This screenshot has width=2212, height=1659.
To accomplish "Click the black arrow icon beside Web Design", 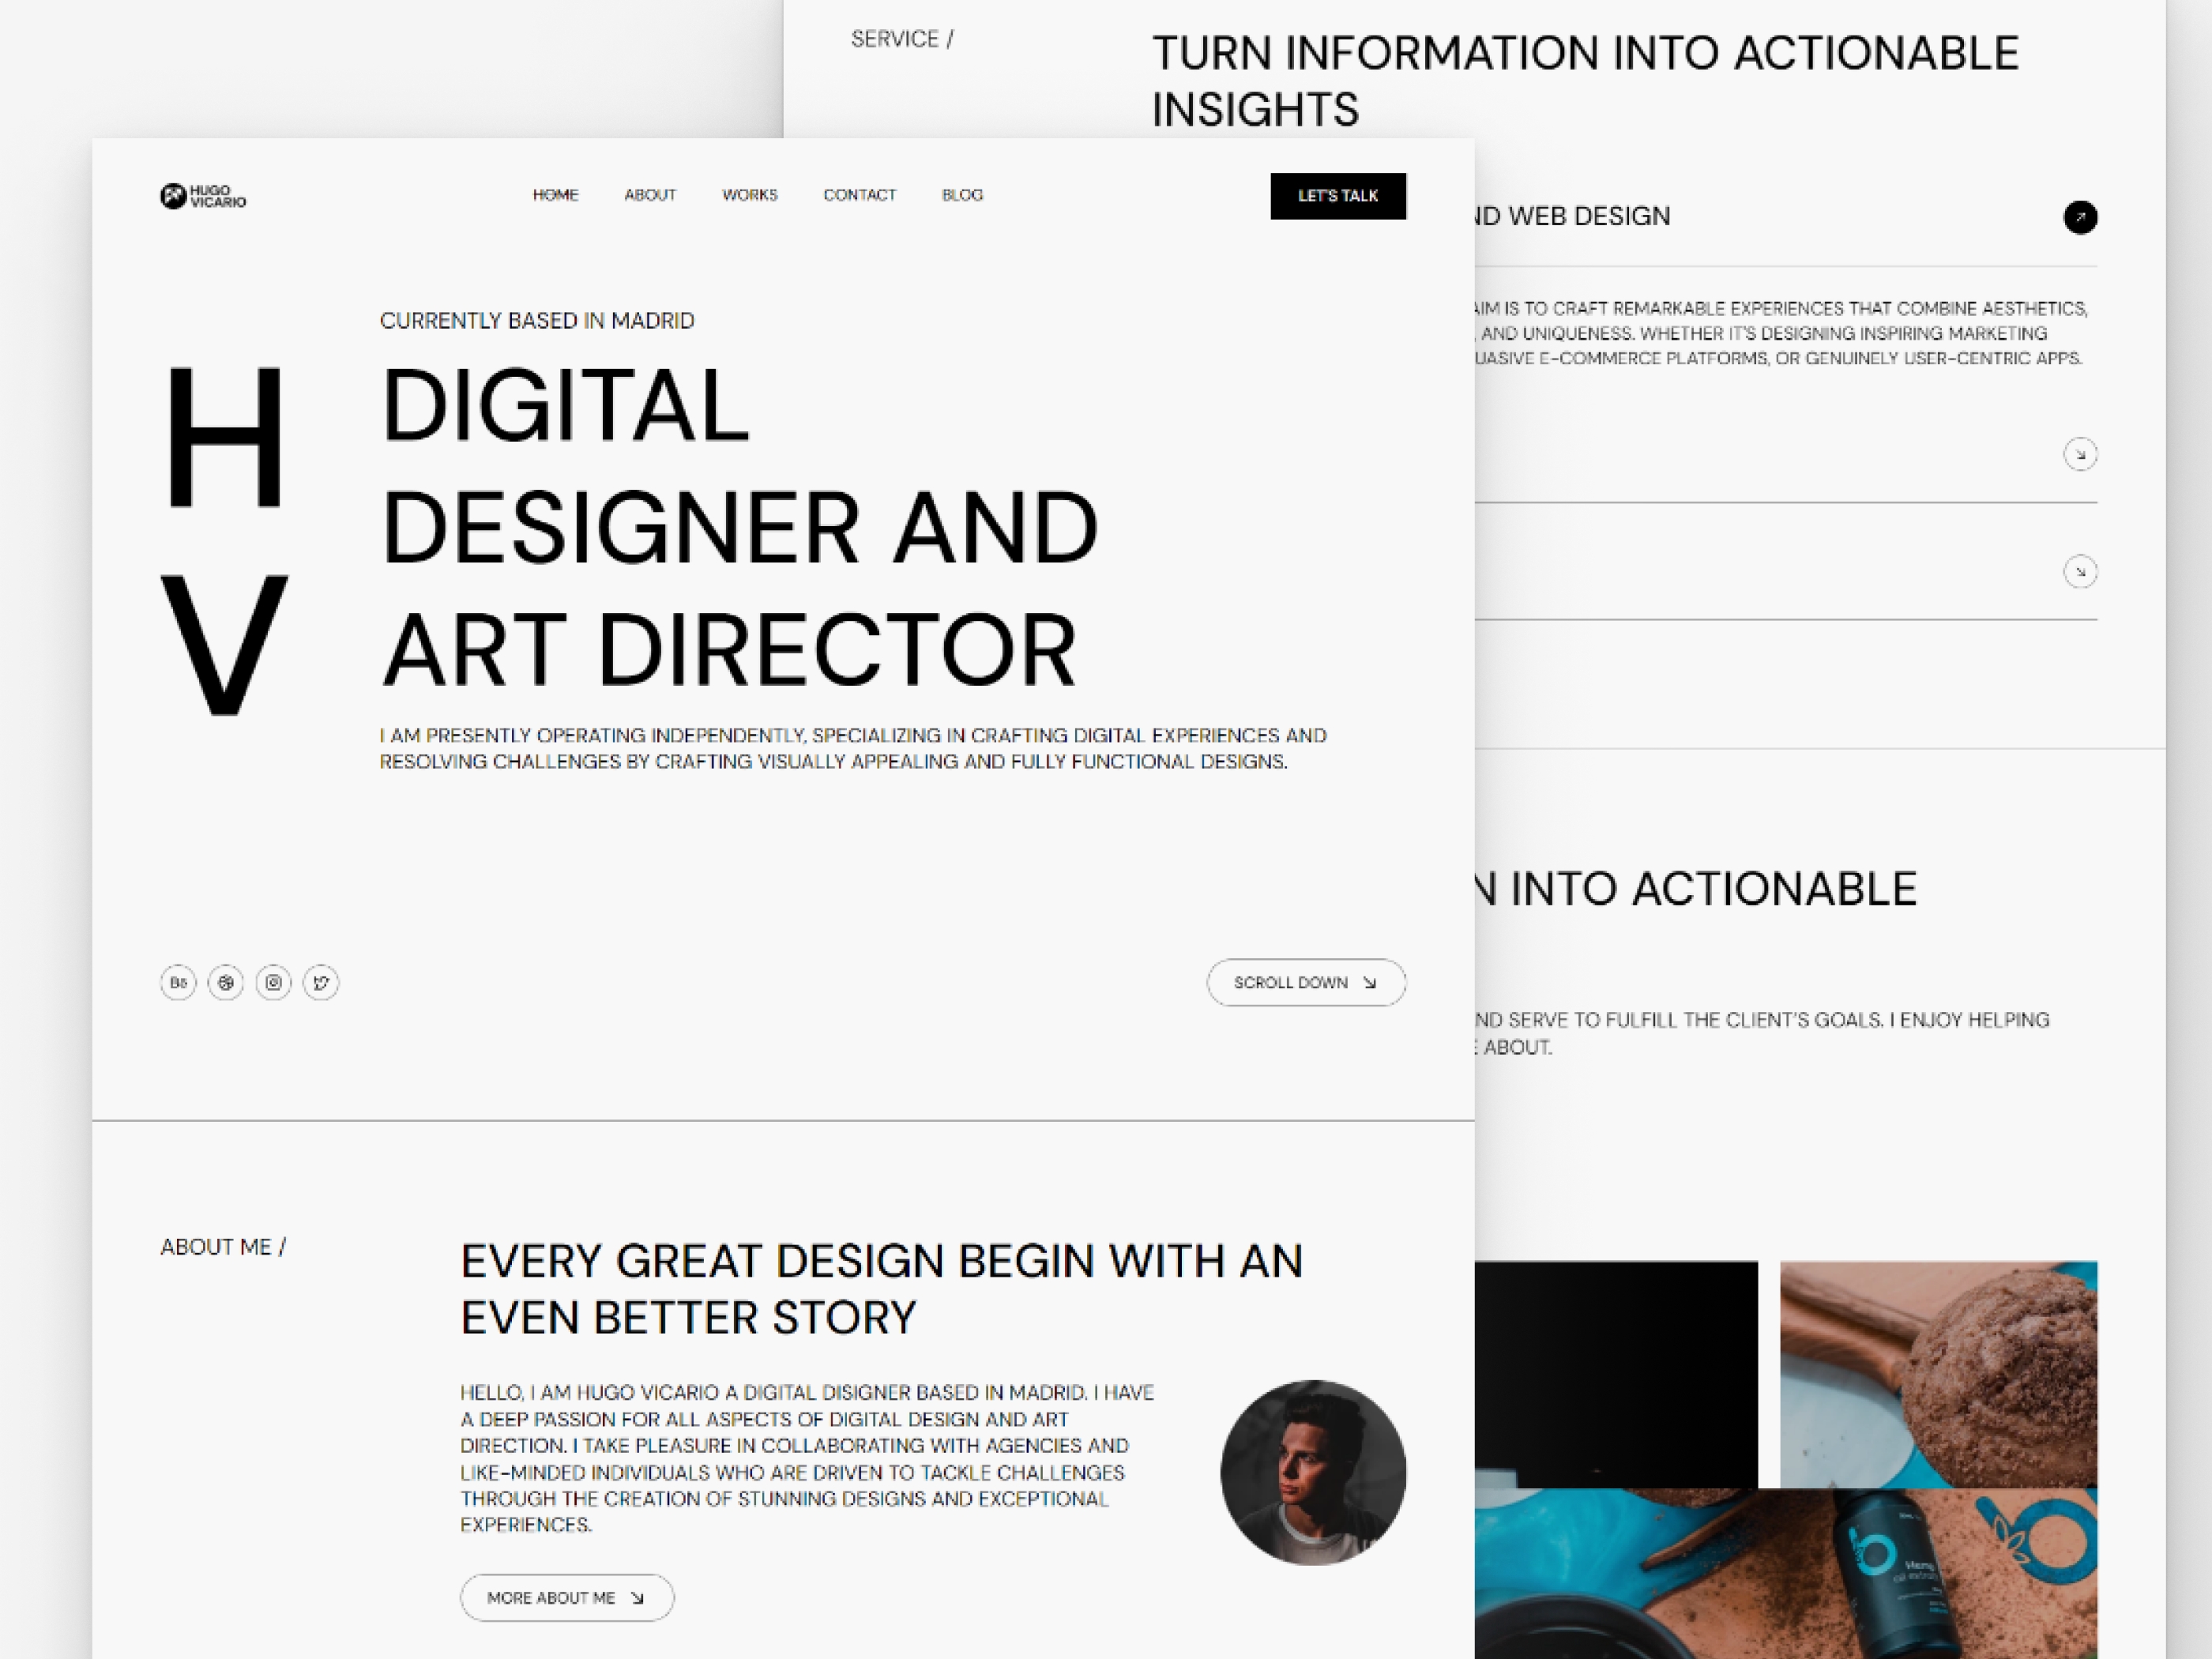I will pyautogui.click(x=2081, y=217).
